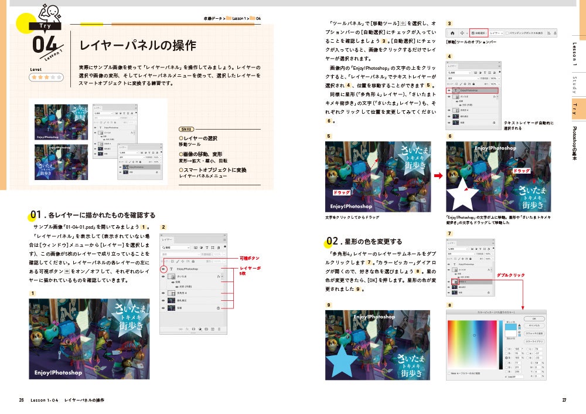Screen dimensions: 586x414
Task: Select the Move tool icon in the options bar
Action: 462,33
